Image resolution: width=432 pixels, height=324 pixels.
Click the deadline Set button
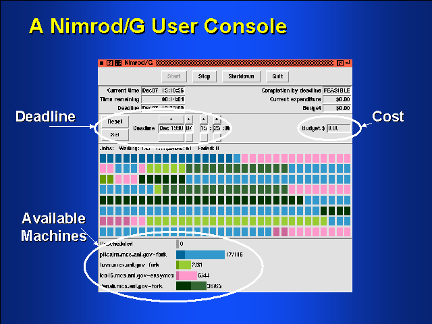115,134
